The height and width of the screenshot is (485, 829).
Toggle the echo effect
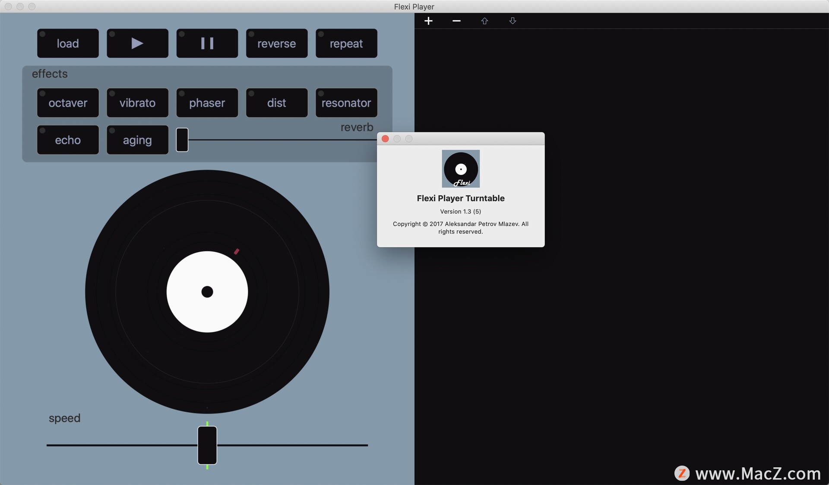tap(68, 140)
